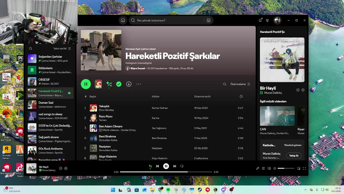Open '2025'te En Çok Dinlediğ...' playlist
Viewport: 344px width, 194px height.
pos(51,127)
